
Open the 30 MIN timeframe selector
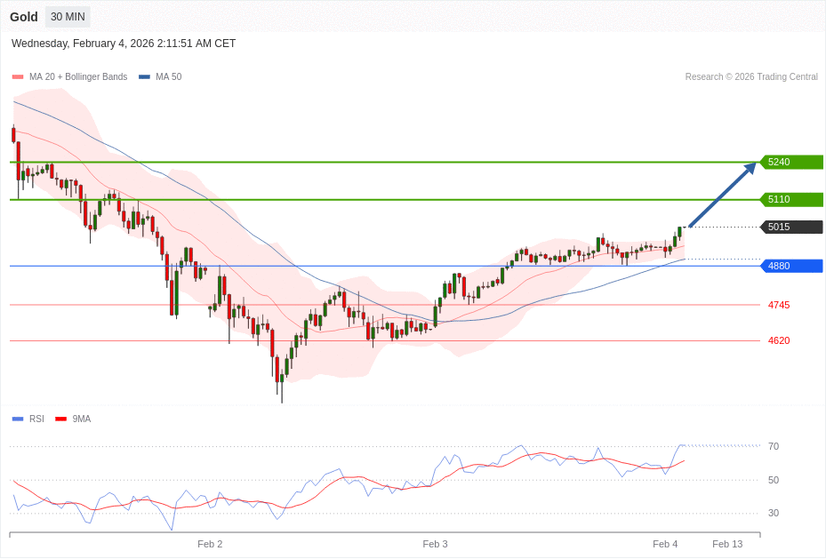(x=67, y=16)
